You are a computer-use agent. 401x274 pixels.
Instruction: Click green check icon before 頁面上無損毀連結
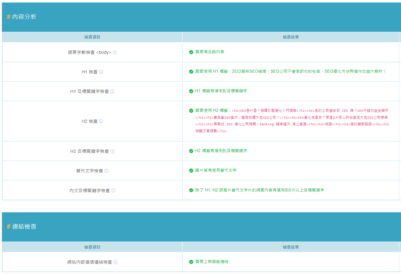191,262
